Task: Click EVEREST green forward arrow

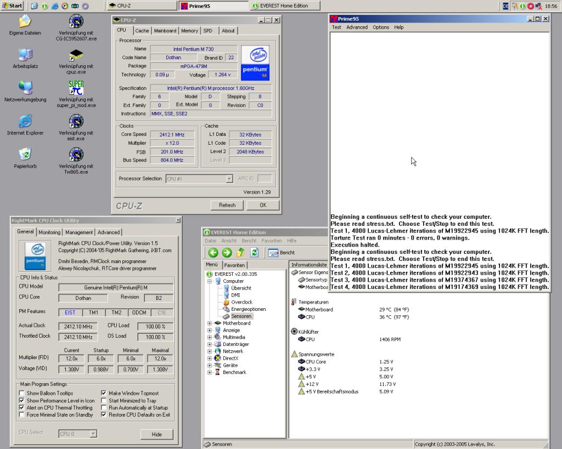Action: [227, 253]
